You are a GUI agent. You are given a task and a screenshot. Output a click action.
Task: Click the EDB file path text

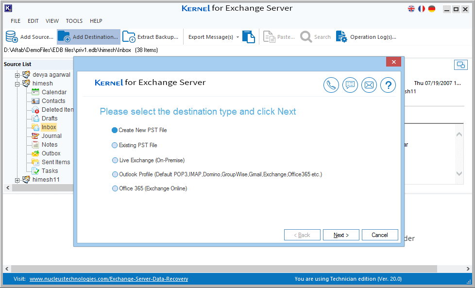tap(81, 50)
